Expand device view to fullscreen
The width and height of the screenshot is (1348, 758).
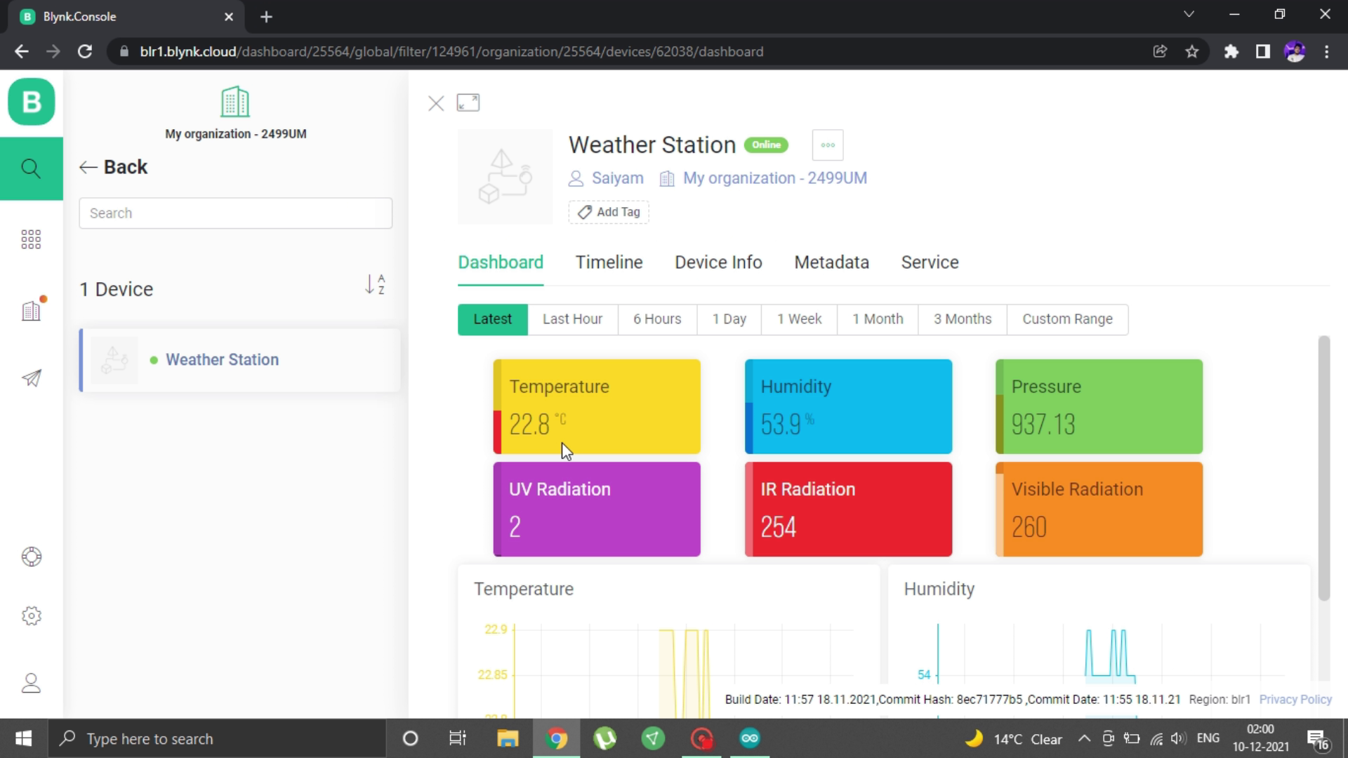[x=468, y=103]
